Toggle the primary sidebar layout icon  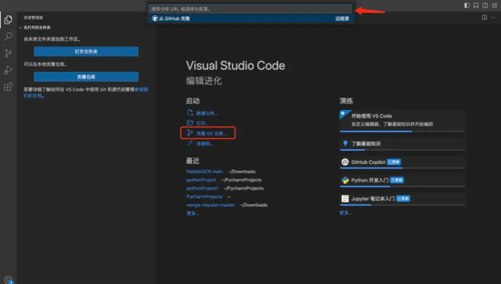click(467, 5)
